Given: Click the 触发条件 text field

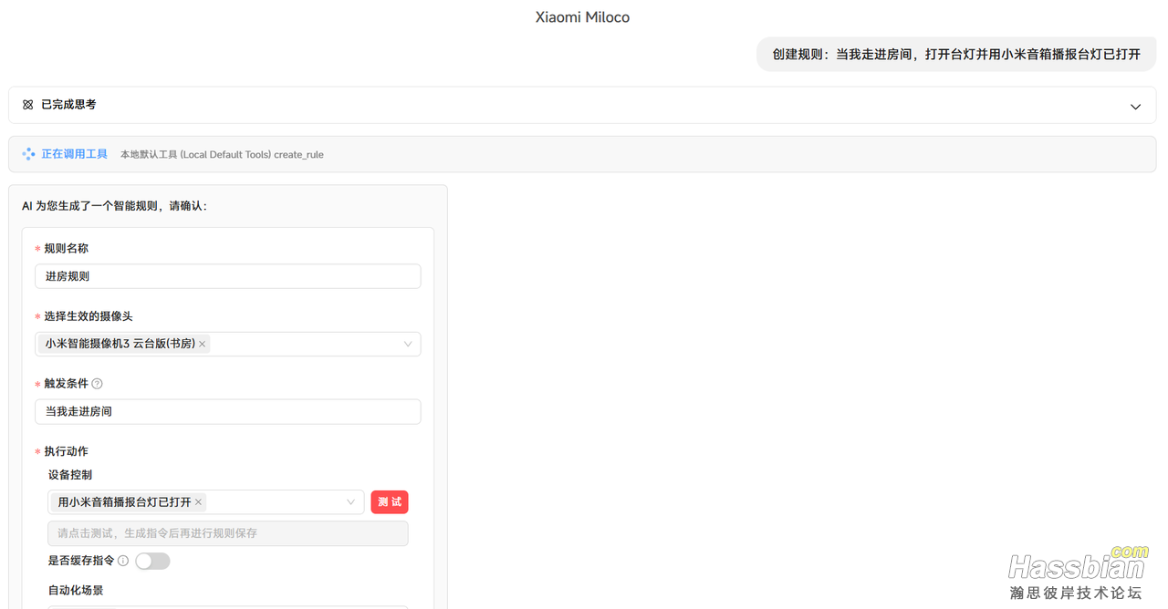Looking at the screenshot, I should click(227, 411).
